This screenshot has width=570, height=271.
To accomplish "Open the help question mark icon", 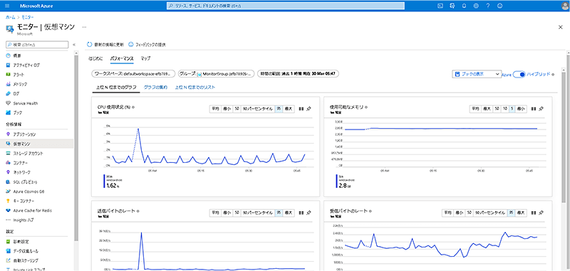I will pos(488,6).
